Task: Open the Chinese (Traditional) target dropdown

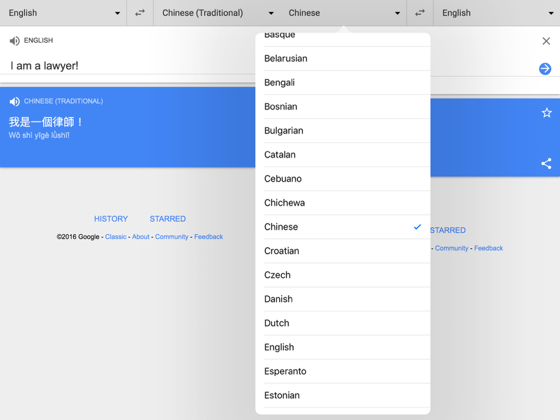Action: click(x=217, y=13)
